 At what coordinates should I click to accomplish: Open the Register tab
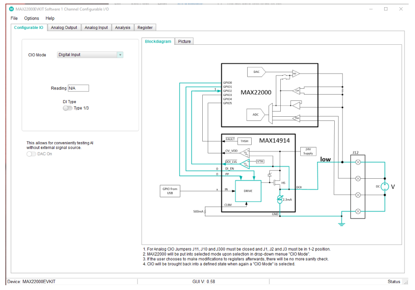[145, 28]
